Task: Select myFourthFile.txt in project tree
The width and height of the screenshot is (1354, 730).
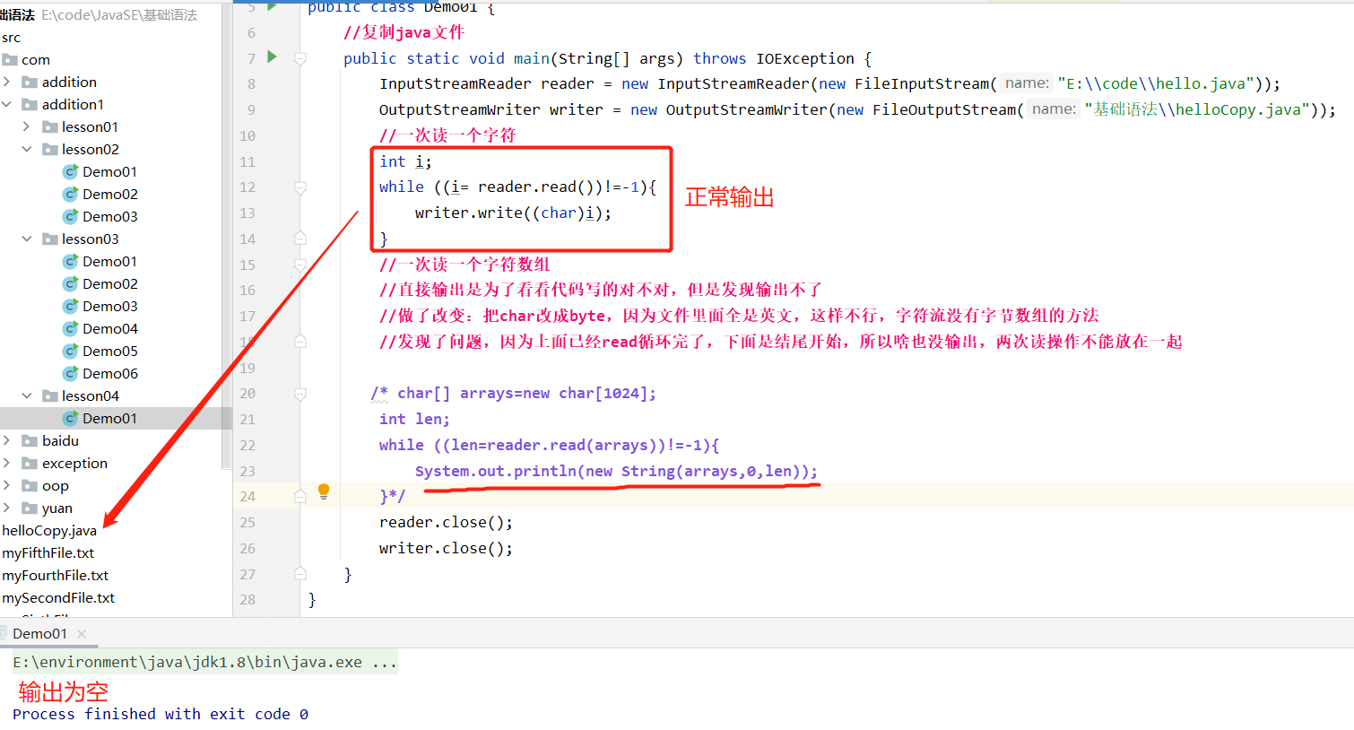Action: coord(56,575)
